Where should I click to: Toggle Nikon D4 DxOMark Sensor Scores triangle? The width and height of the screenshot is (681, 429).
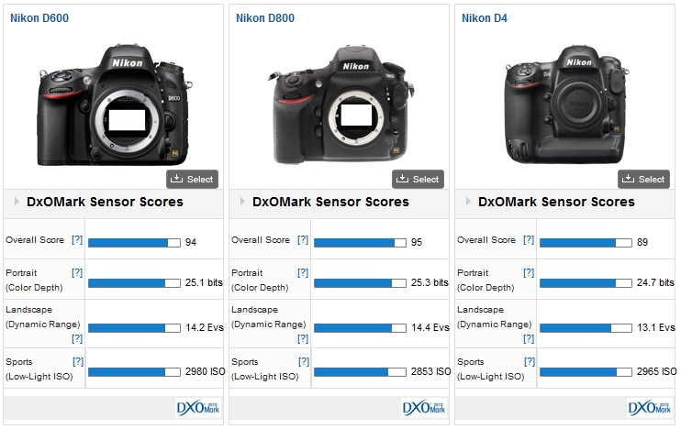pos(468,202)
